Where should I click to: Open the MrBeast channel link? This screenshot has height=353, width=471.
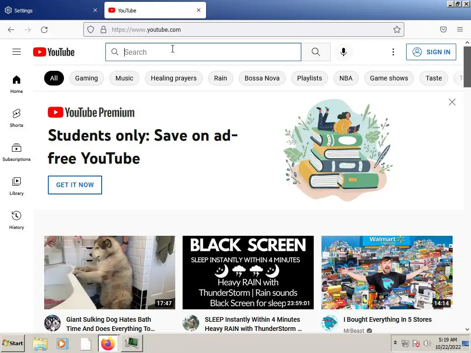(354, 330)
